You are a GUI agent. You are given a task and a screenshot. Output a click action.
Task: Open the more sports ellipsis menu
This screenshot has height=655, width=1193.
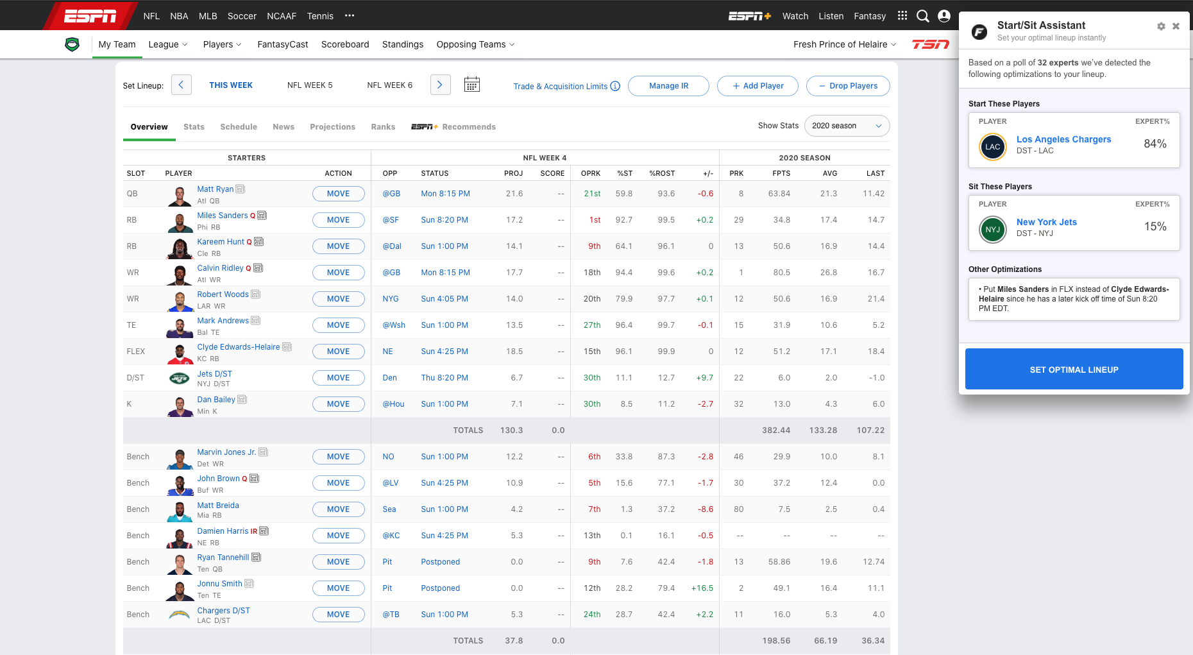point(350,15)
